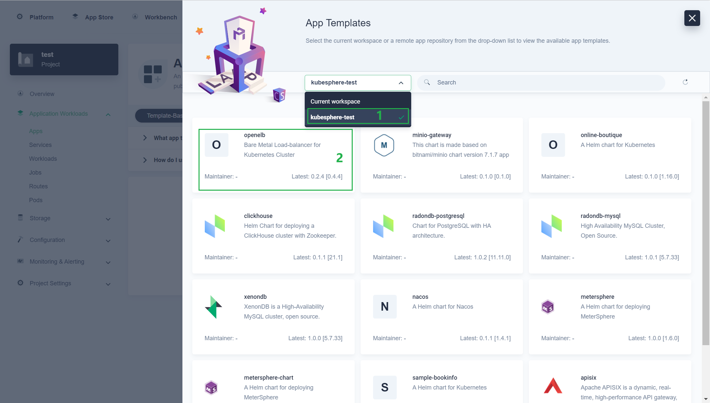
Task: Click the openelb letter O icon
Action: pyautogui.click(x=216, y=145)
